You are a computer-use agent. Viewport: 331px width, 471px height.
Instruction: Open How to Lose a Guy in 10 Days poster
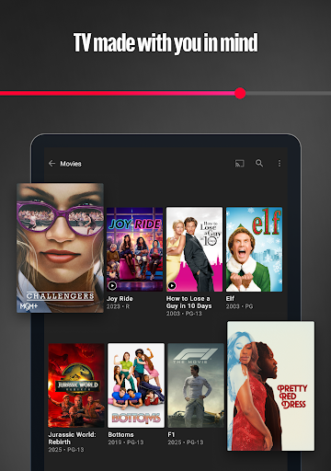pyautogui.click(x=194, y=249)
